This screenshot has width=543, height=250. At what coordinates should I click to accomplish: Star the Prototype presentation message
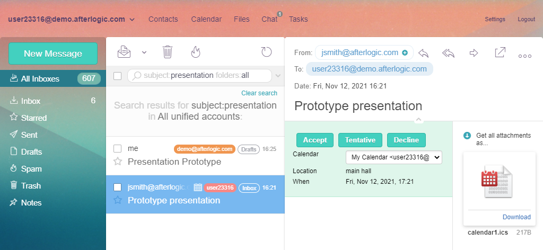[x=118, y=200]
